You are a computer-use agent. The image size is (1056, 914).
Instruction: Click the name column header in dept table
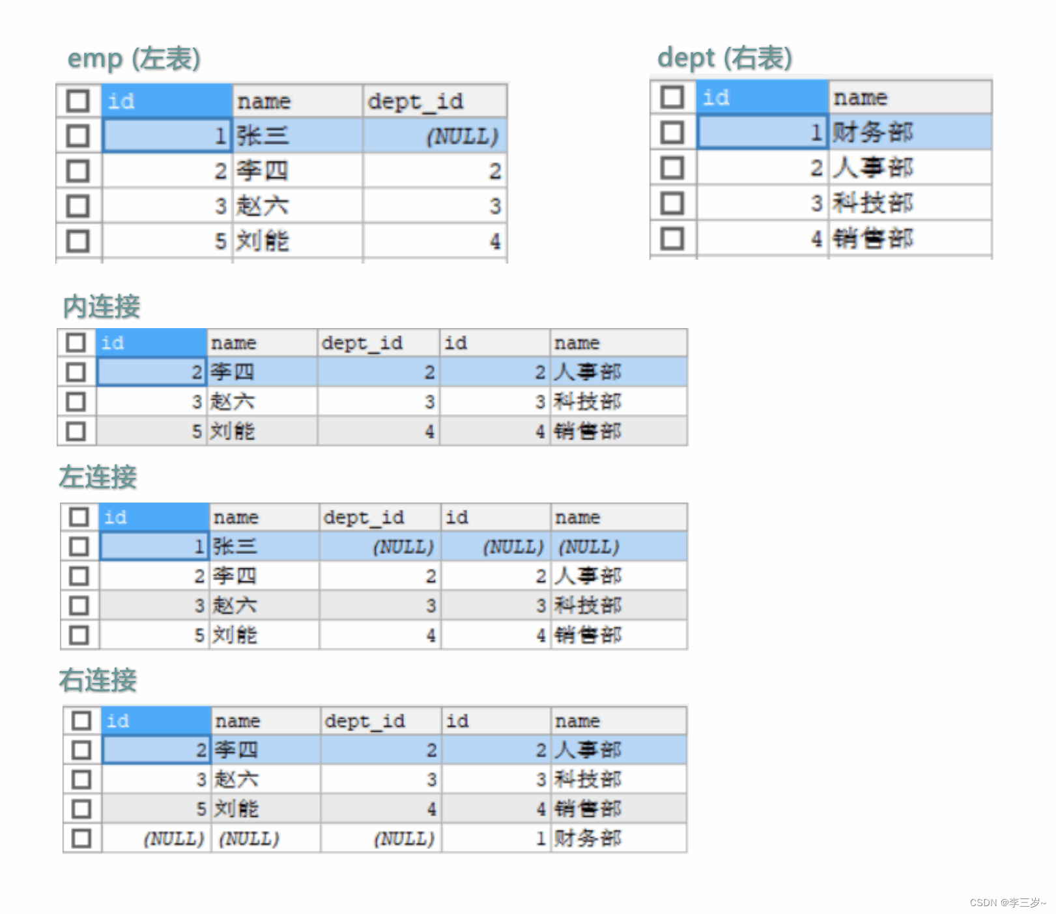(910, 98)
